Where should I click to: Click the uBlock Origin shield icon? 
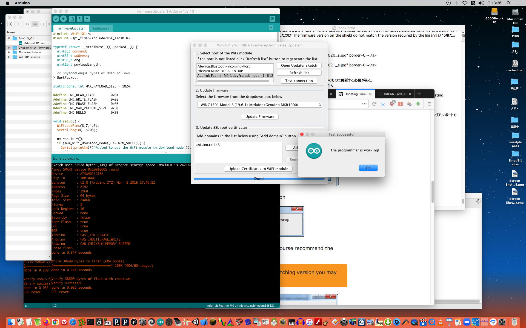(392, 104)
